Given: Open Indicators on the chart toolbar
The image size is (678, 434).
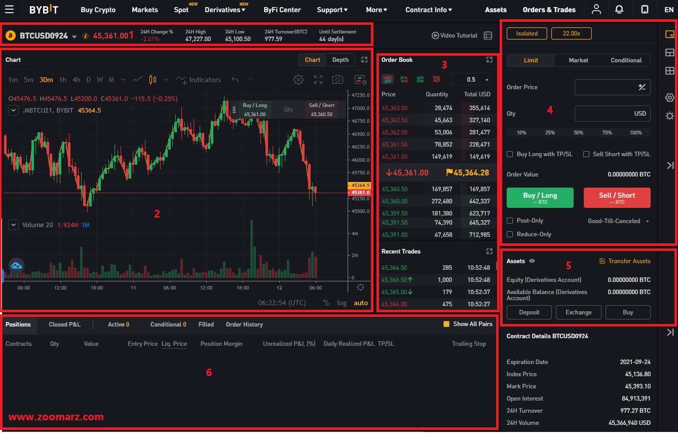Looking at the screenshot, I should click(x=199, y=80).
